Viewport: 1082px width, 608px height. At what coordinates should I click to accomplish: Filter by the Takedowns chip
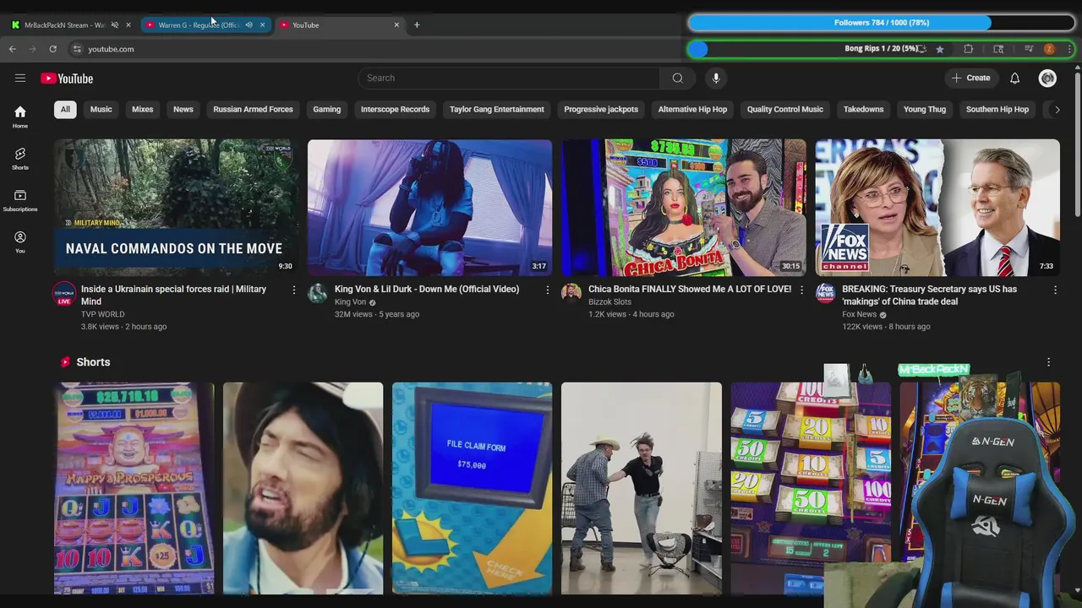[x=863, y=109]
